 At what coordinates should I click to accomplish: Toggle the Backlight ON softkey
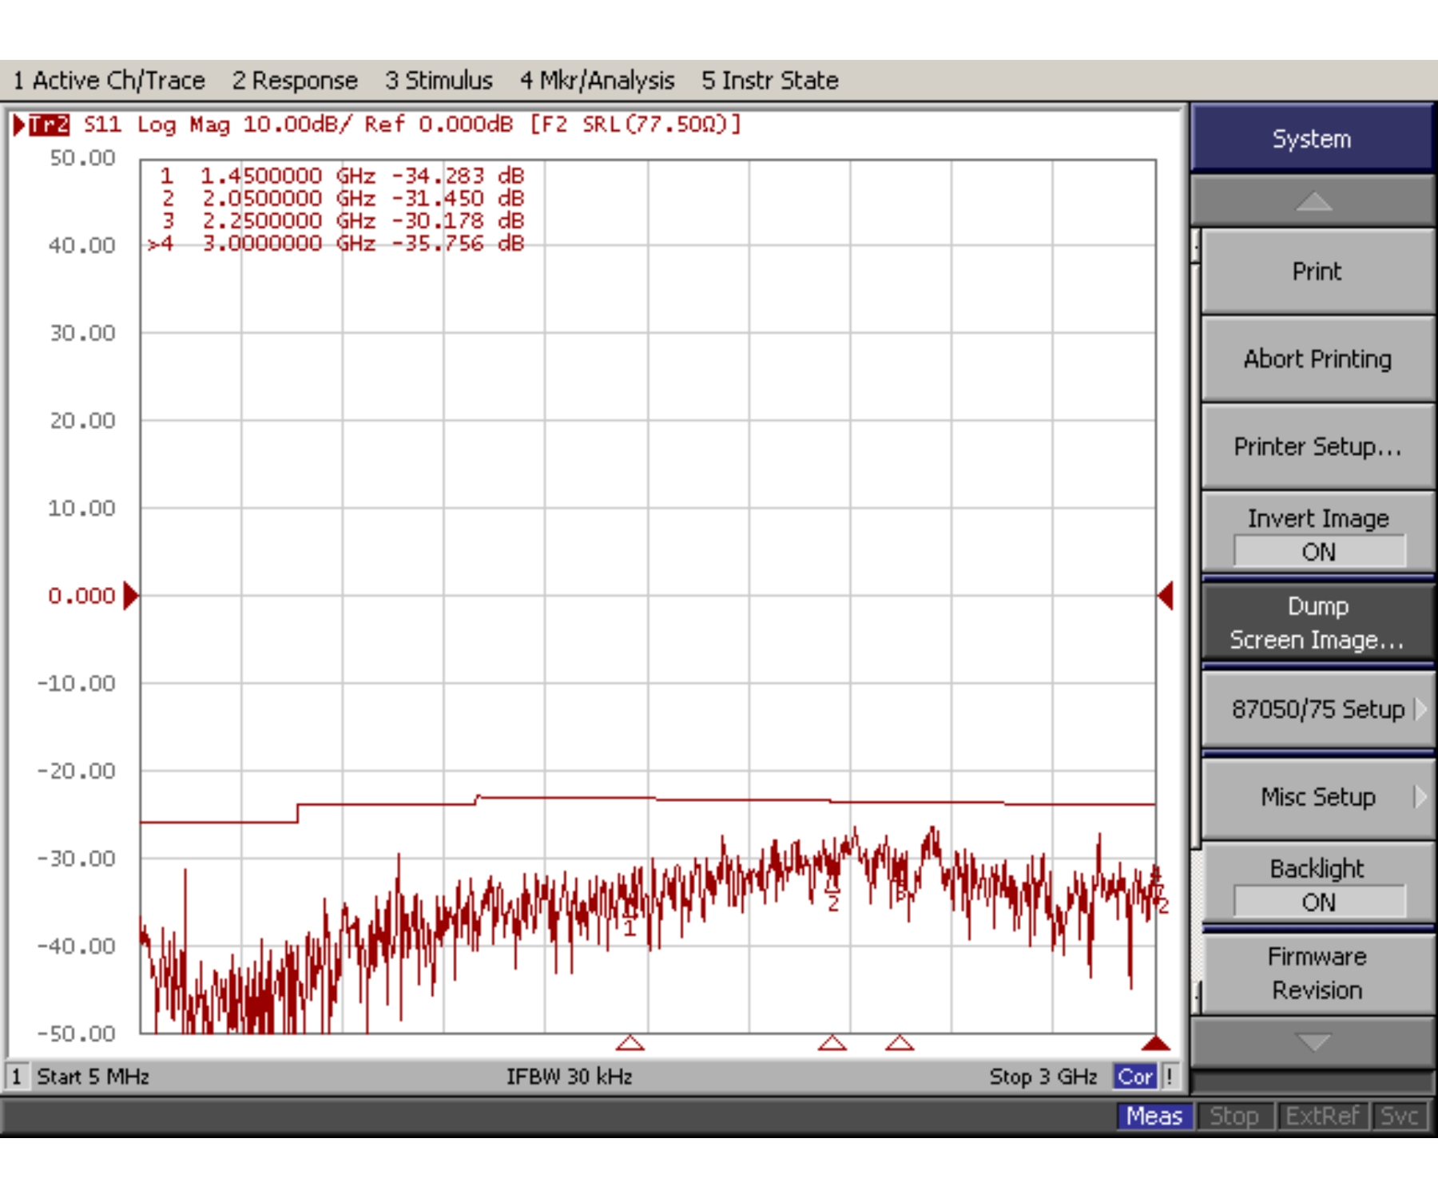1317,884
